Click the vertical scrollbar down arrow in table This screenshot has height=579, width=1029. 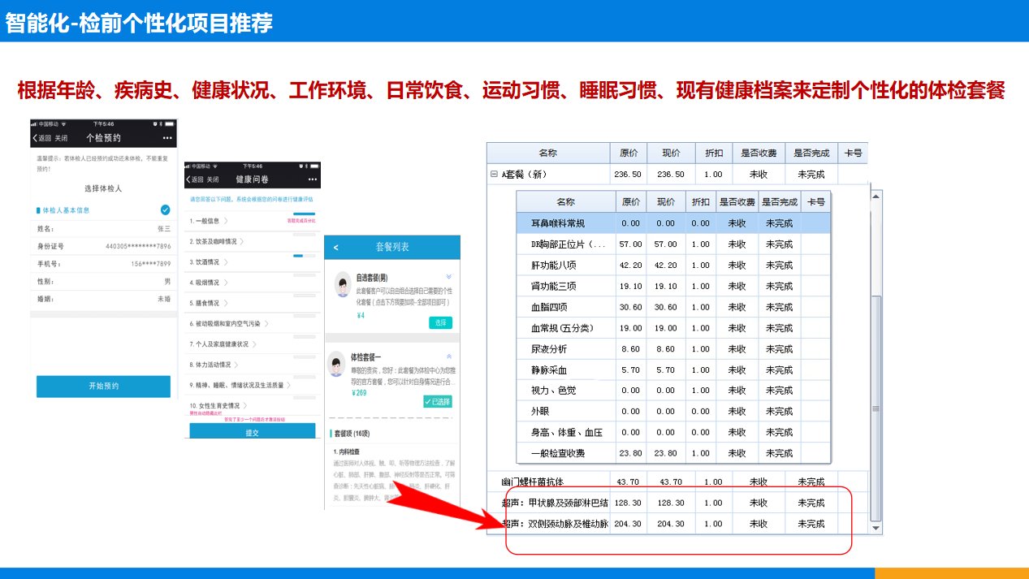click(x=876, y=528)
